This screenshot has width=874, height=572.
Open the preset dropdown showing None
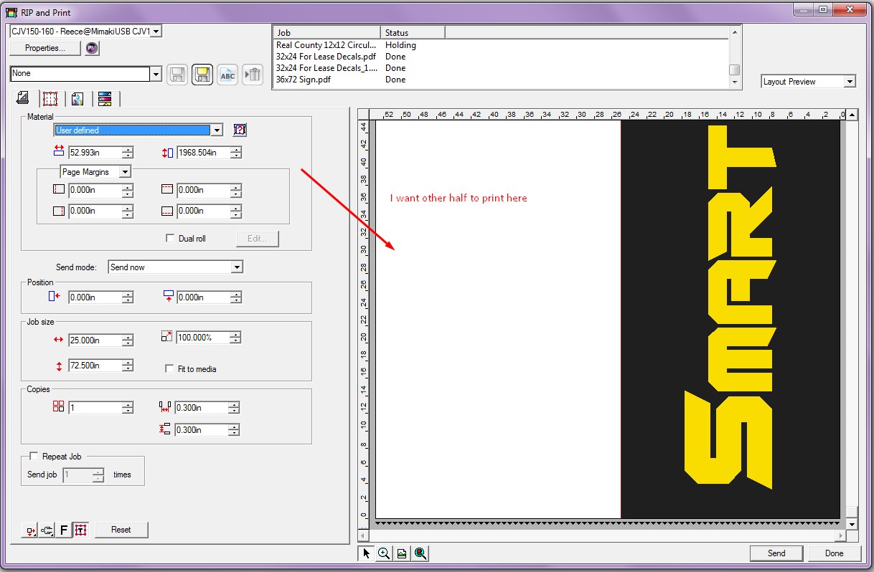pyautogui.click(x=86, y=74)
